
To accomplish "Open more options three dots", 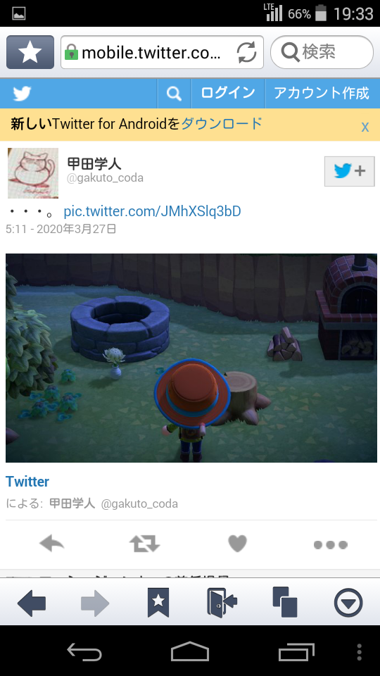I will pyautogui.click(x=331, y=545).
